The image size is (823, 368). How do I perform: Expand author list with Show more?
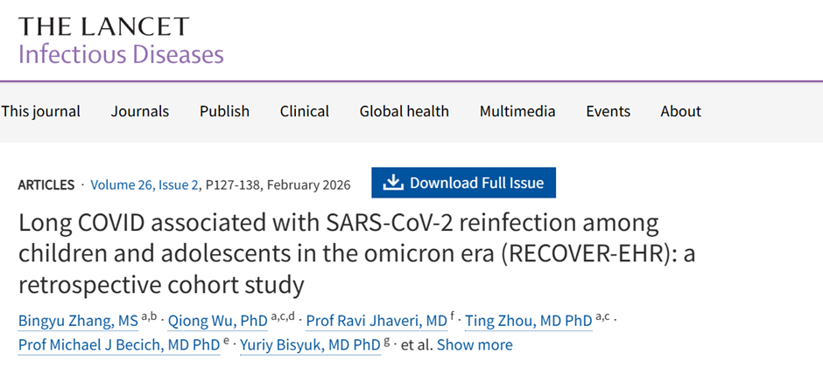[475, 344]
